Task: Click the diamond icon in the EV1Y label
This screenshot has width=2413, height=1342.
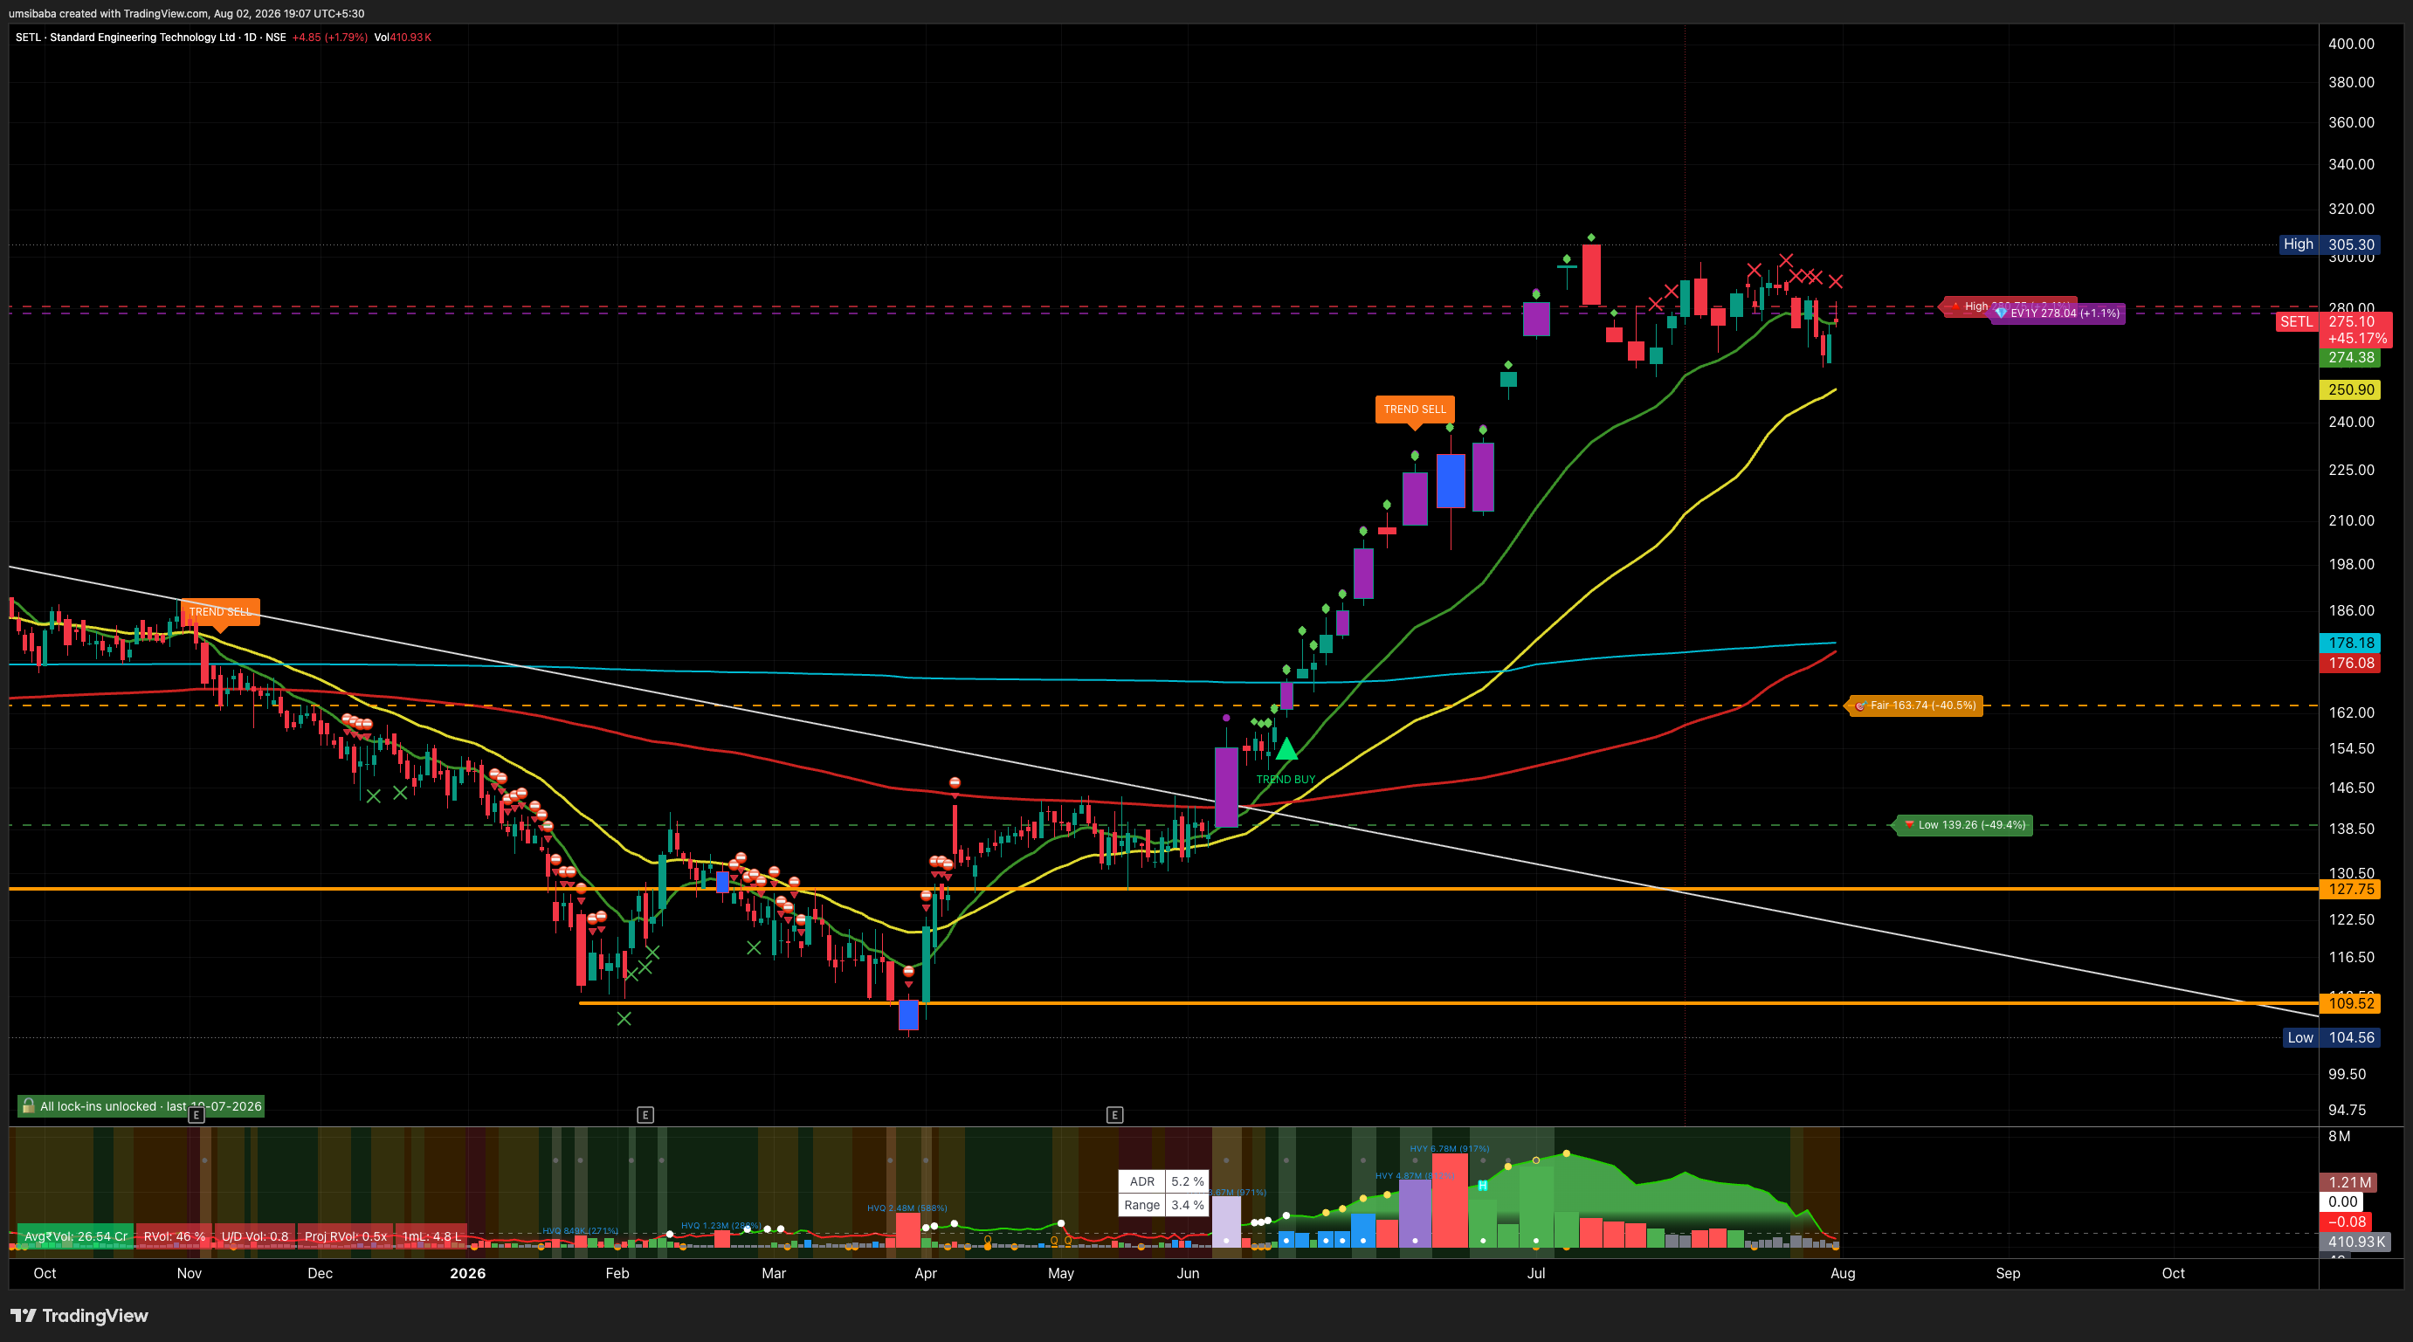Action: (2001, 313)
